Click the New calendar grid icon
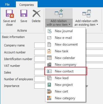The width and height of the screenshot is (103, 104). (x=49, y=58)
